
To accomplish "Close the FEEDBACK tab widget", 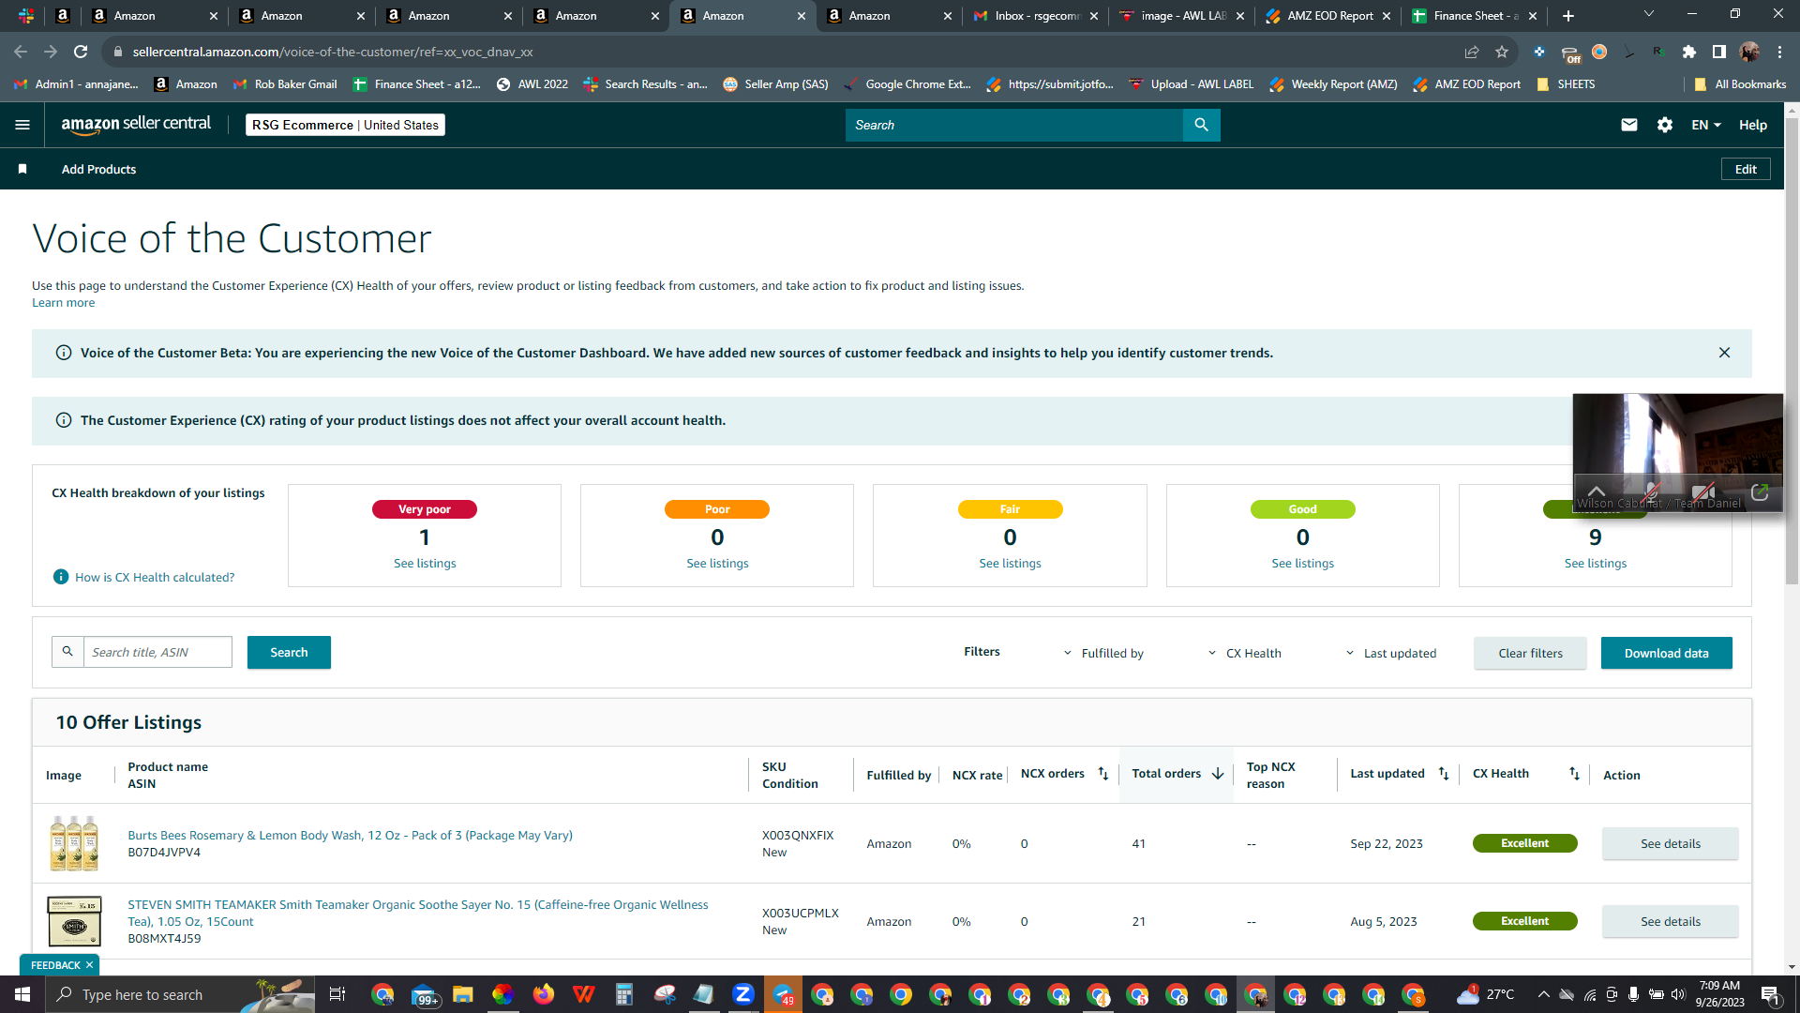I will coord(89,965).
